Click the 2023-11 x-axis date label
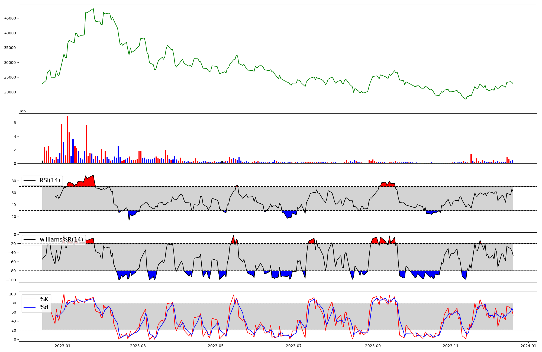The height and width of the screenshot is (352, 542). click(451, 346)
